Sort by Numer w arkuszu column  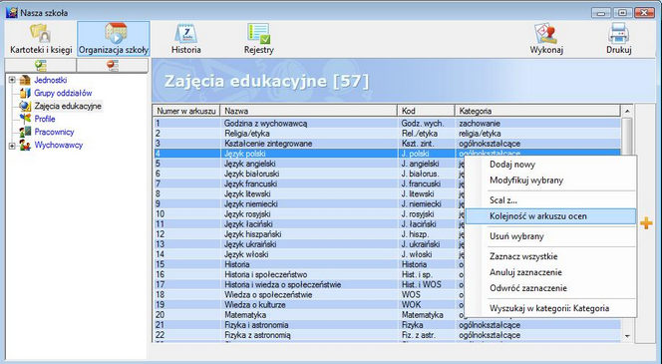[x=186, y=111]
